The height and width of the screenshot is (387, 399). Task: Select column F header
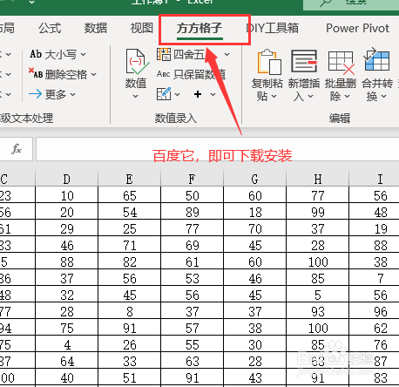[x=193, y=179]
